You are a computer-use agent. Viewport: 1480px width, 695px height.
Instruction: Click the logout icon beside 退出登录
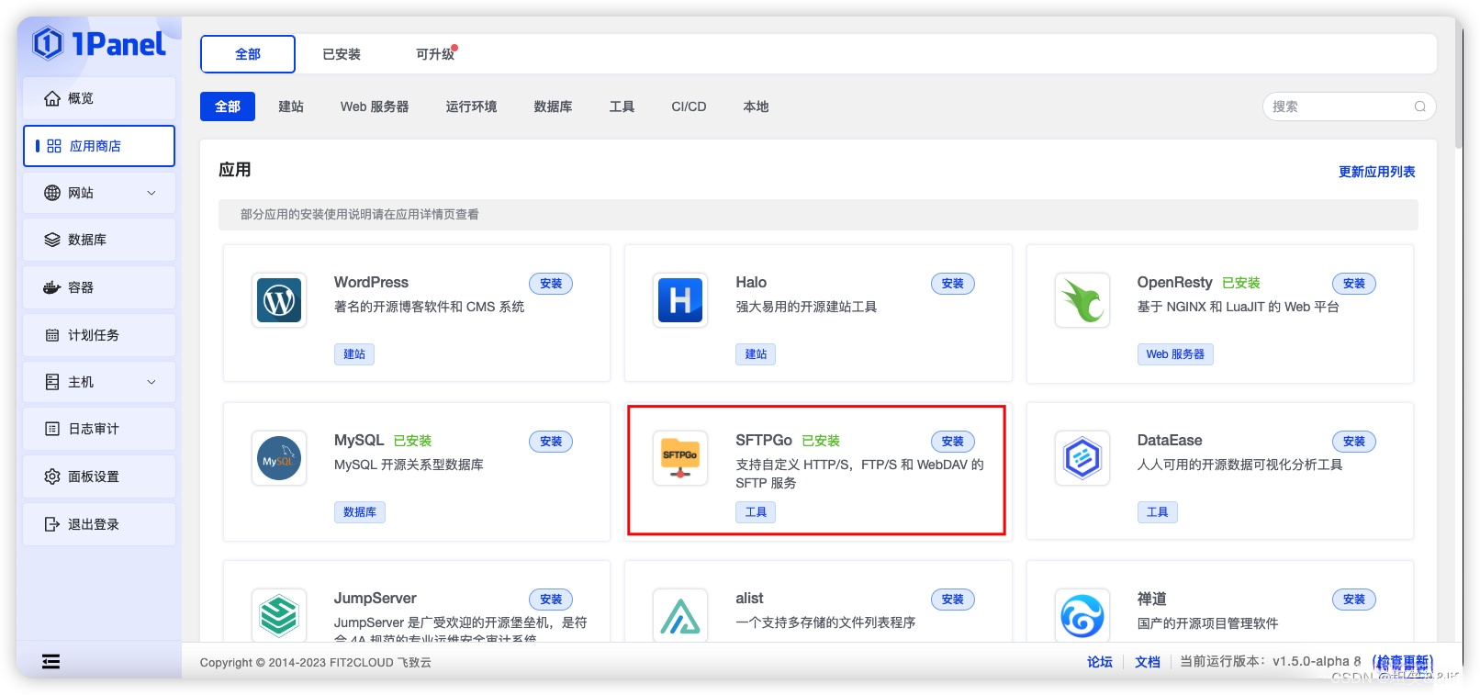click(52, 524)
